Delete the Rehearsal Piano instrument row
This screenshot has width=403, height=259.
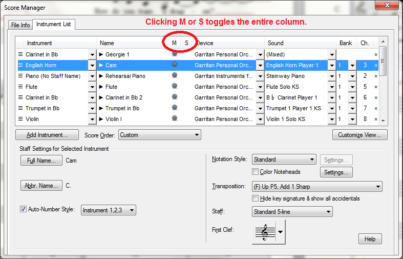pos(376,76)
